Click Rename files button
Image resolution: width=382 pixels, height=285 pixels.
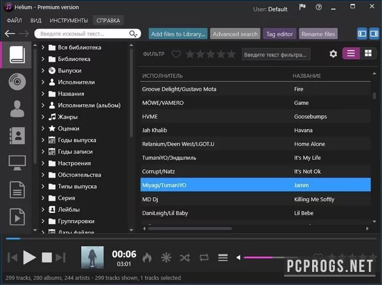point(318,34)
